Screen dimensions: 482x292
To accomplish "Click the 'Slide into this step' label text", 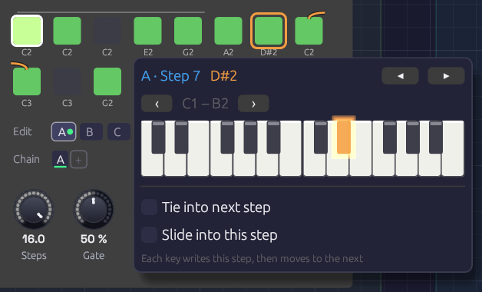I will [220, 235].
